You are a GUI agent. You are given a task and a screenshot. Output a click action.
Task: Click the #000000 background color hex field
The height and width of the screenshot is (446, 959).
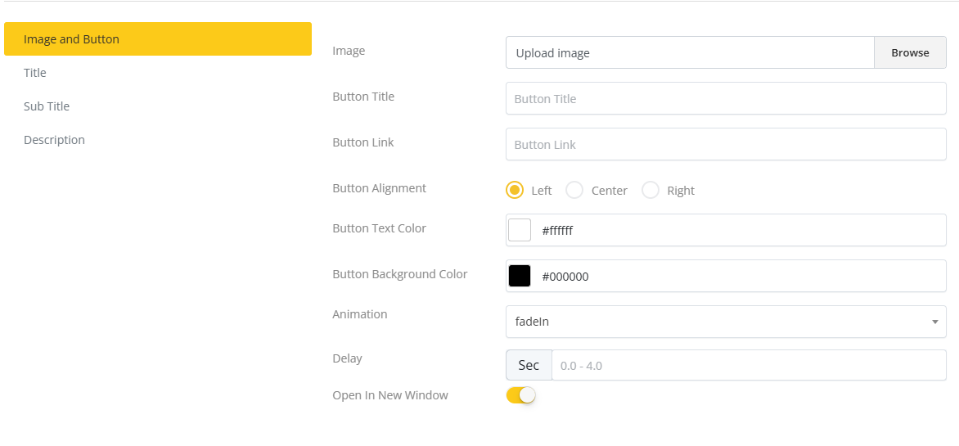tap(736, 277)
